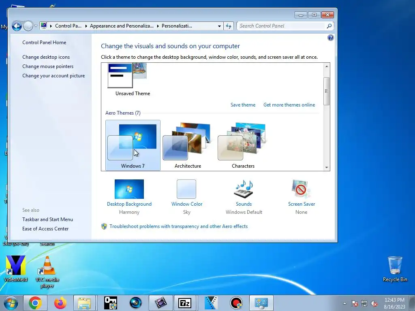Open Windows Explorer from taskbar
The image size is (415, 311).
[x=84, y=303]
